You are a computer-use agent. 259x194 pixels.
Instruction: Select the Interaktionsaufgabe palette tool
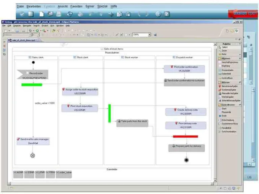229,100
